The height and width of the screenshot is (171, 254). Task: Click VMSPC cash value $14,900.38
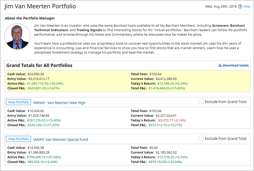pyautogui.click(x=36, y=148)
